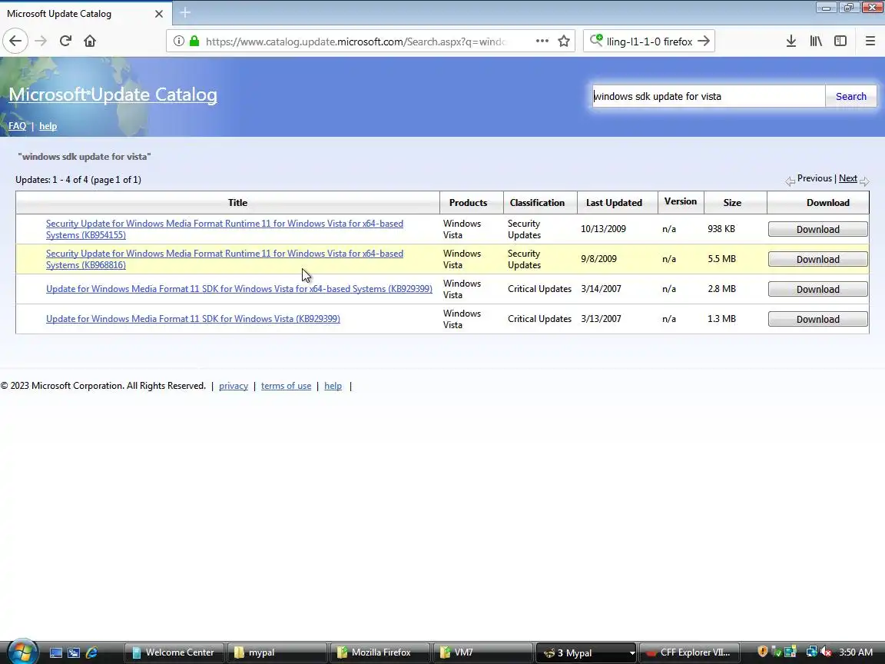Open the terms of use link
The height and width of the screenshot is (664, 885).
click(286, 387)
